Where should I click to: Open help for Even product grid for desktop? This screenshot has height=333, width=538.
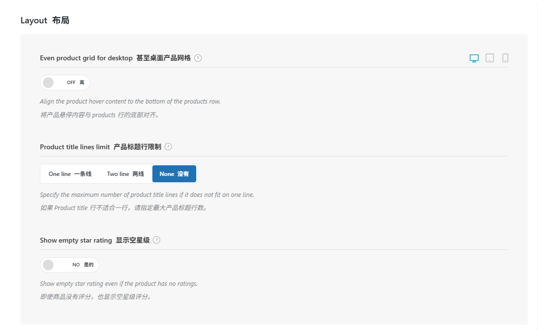click(x=198, y=58)
